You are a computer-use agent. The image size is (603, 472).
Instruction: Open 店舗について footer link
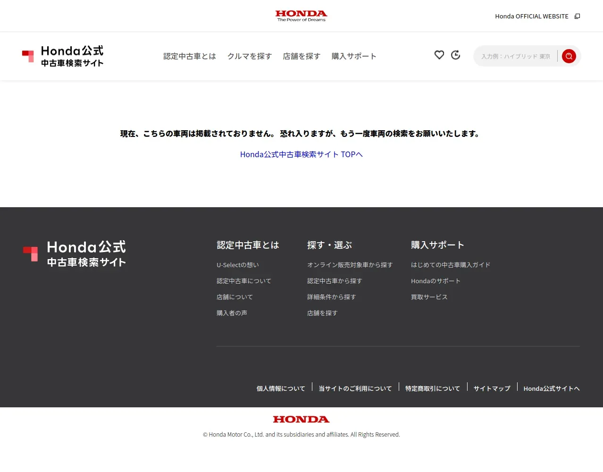pyautogui.click(x=235, y=297)
